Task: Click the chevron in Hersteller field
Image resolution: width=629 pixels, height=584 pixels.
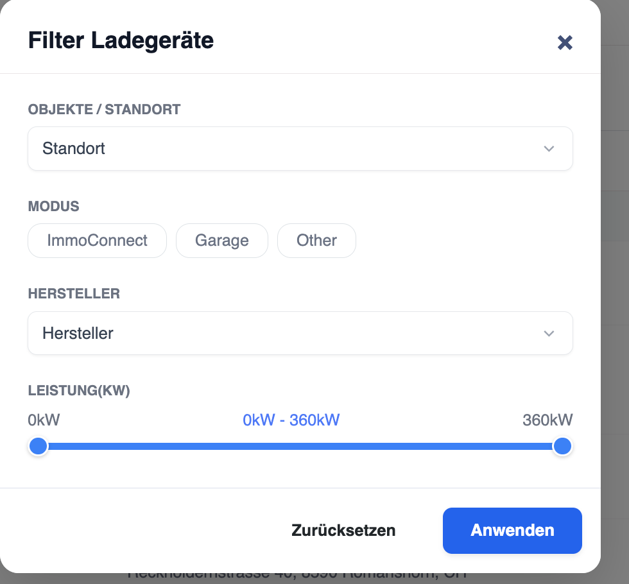Action: tap(549, 333)
